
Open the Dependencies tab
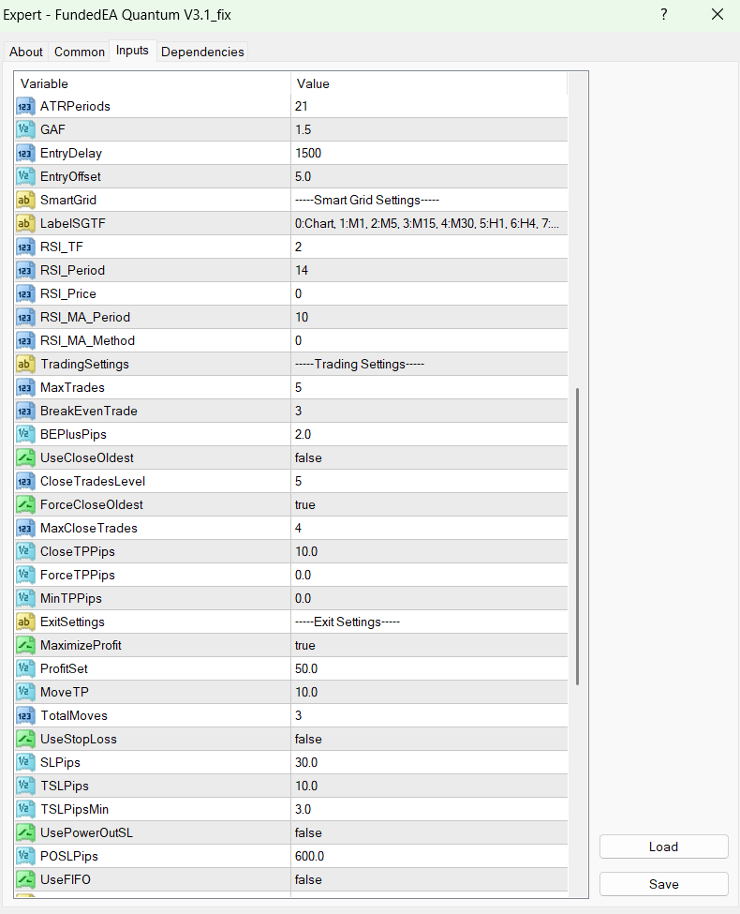pos(202,52)
